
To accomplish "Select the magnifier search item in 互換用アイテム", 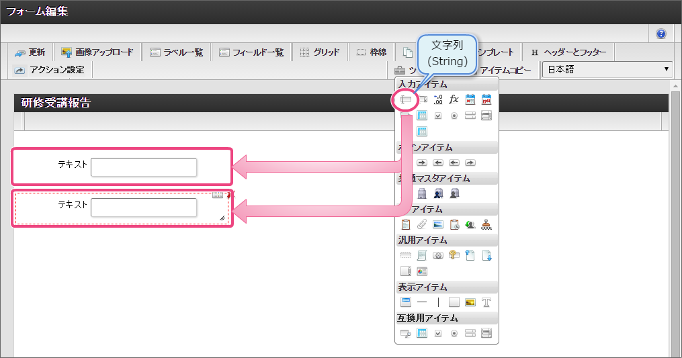I will click(405, 333).
